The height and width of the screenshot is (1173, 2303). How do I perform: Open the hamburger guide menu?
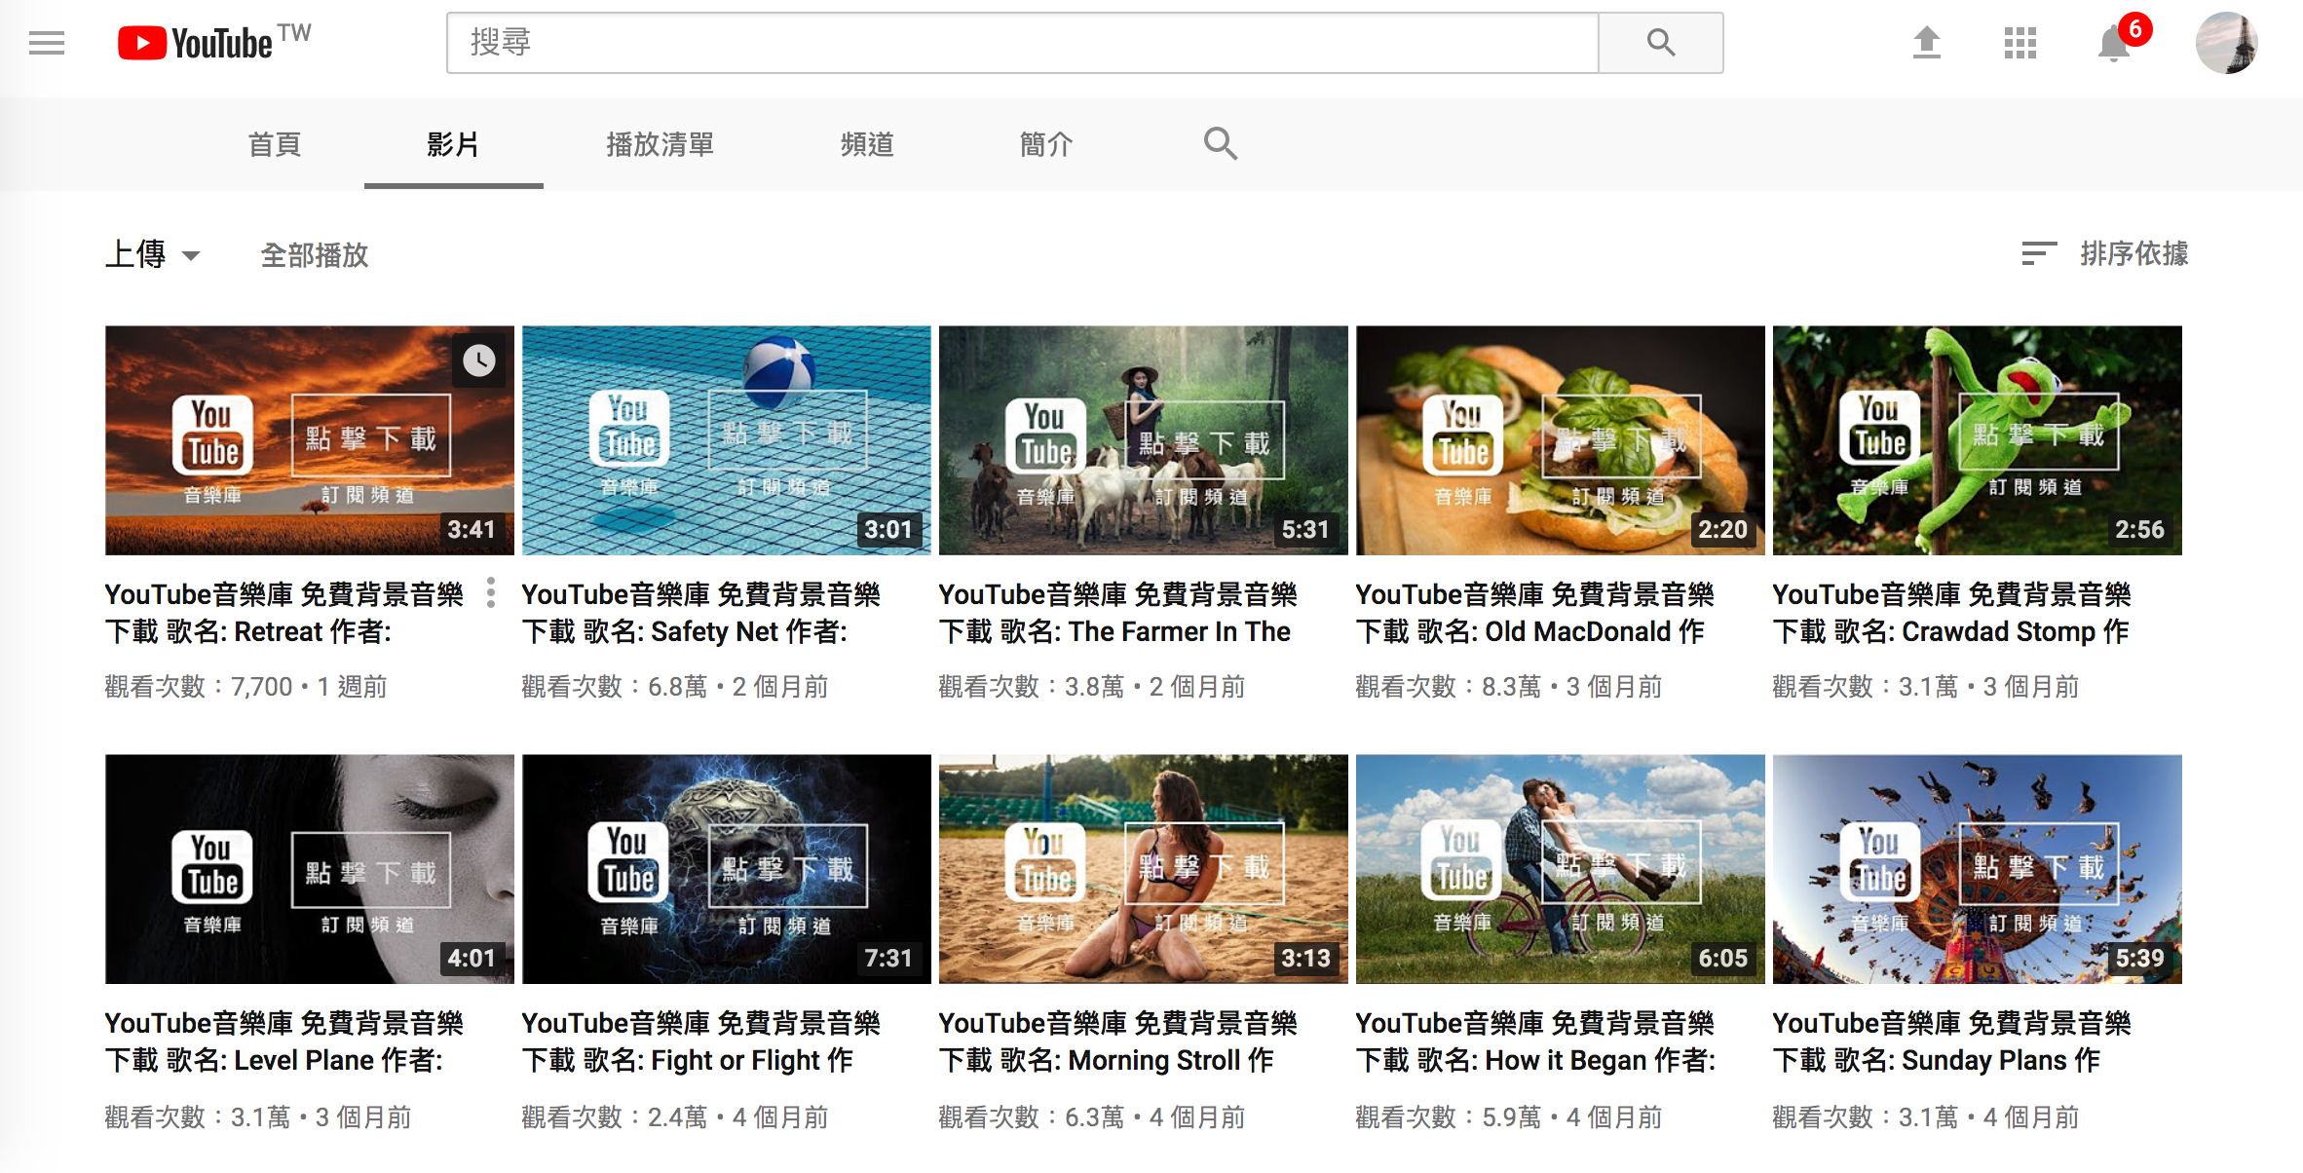[46, 43]
